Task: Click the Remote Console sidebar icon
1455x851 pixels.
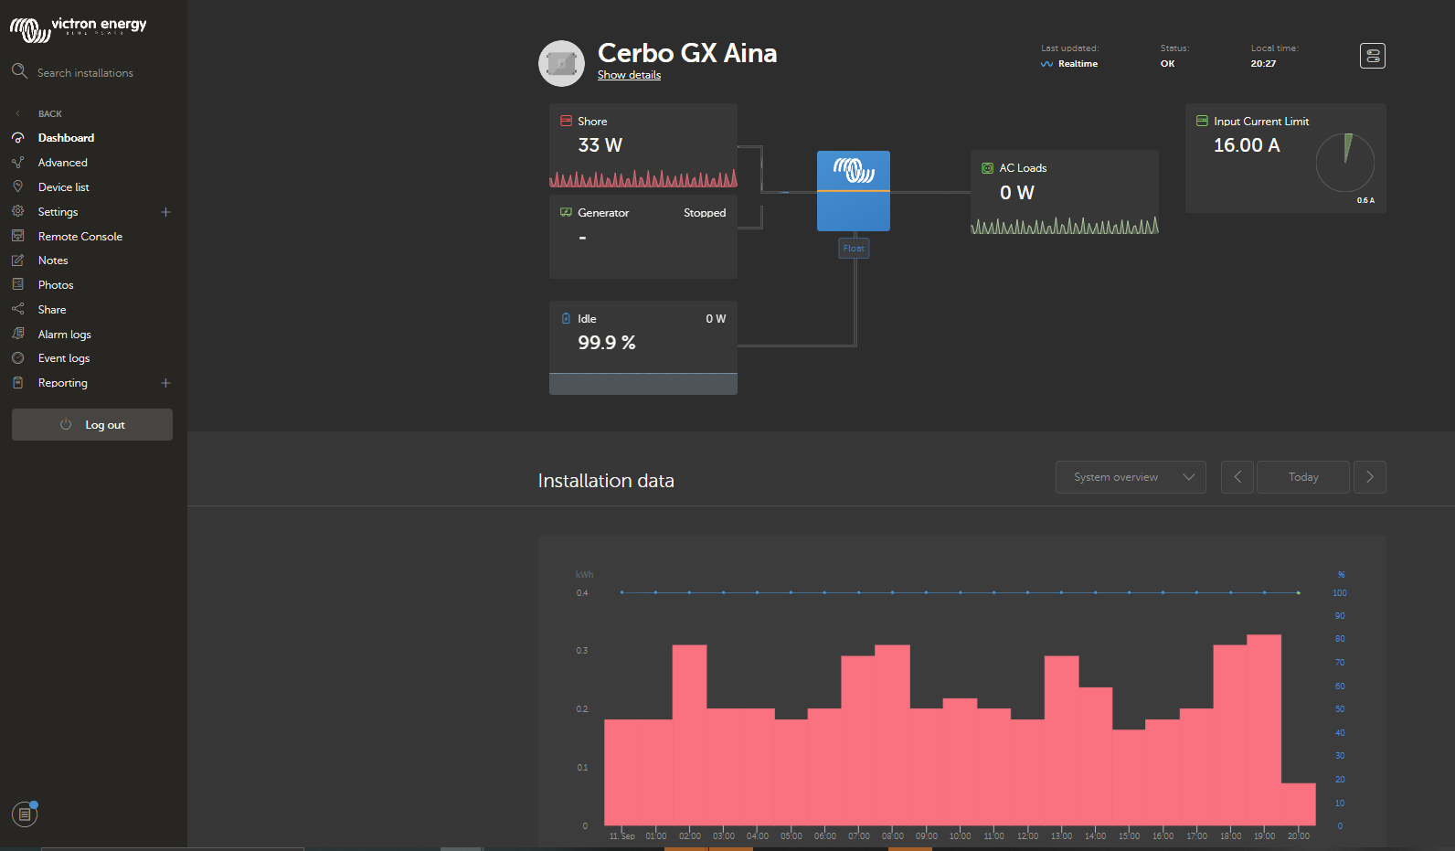Action: point(17,236)
